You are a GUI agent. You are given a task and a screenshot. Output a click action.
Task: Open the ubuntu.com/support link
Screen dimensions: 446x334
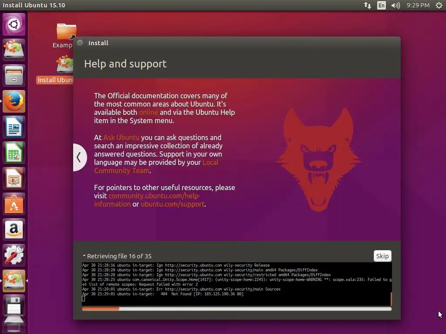click(172, 204)
